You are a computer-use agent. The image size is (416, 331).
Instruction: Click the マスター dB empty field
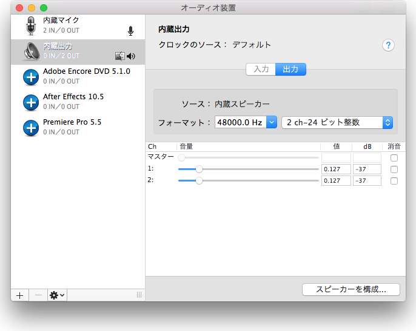click(x=367, y=157)
